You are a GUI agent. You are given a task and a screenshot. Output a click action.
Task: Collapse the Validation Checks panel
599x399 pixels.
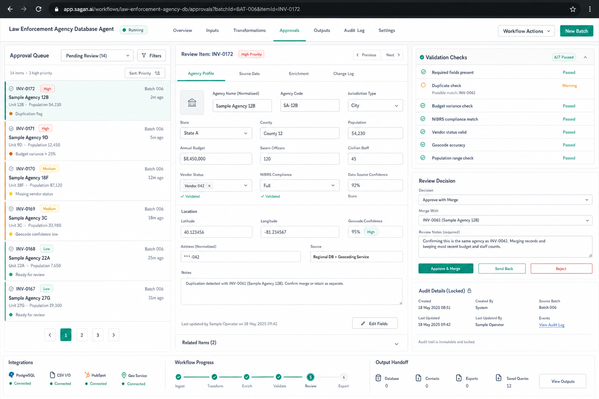coord(585,57)
